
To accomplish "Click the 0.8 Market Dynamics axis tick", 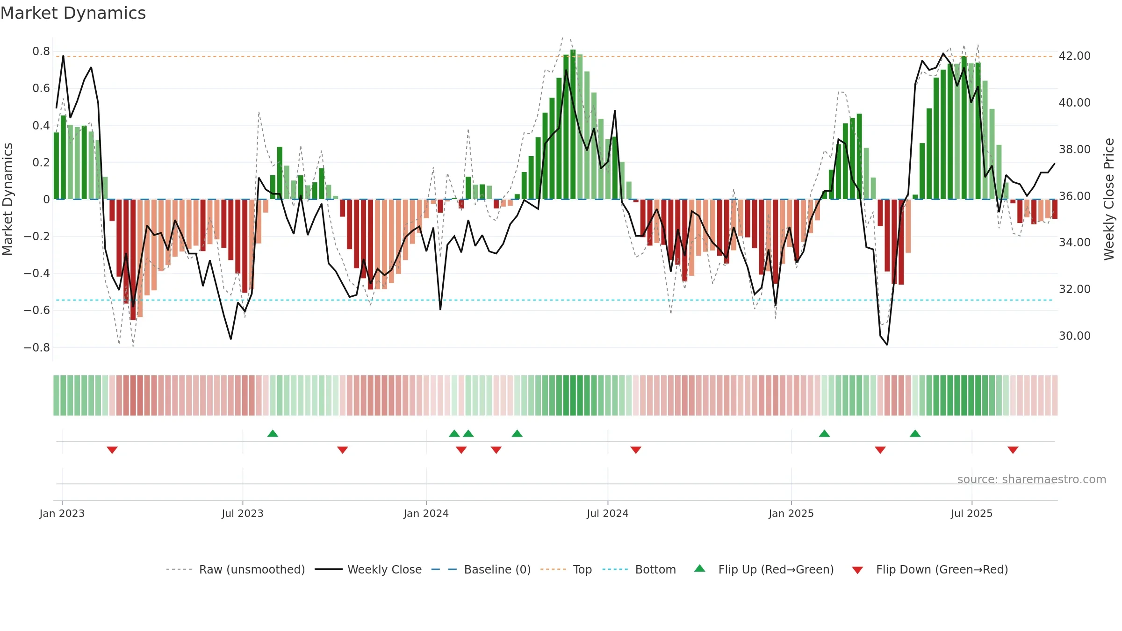I will coord(41,51).
